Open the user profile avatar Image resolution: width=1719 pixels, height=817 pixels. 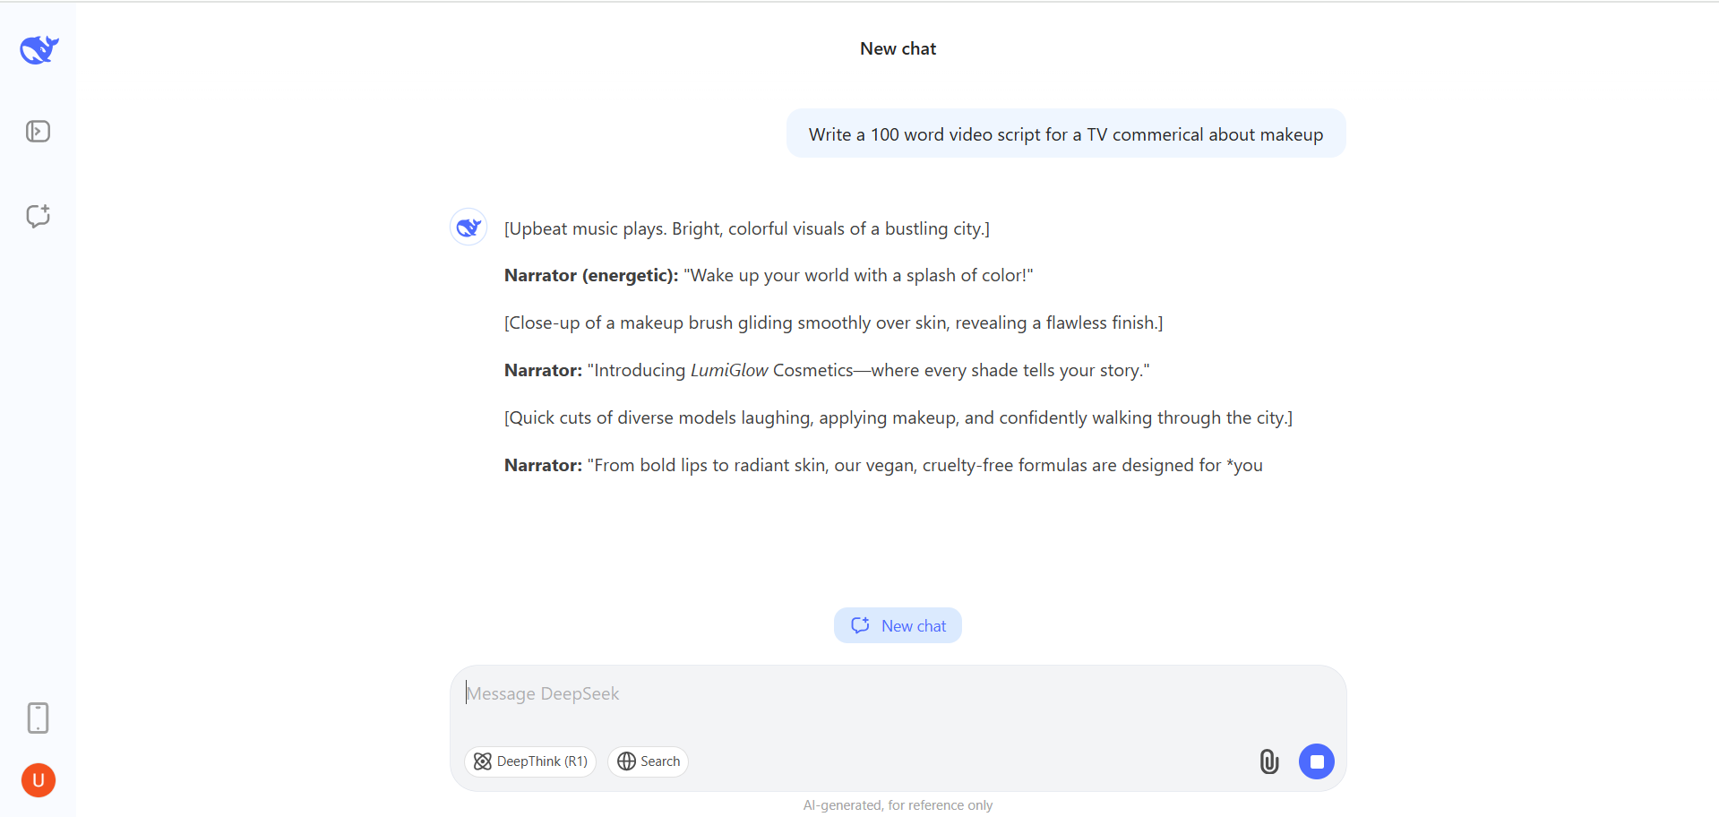tap(39, 780)
